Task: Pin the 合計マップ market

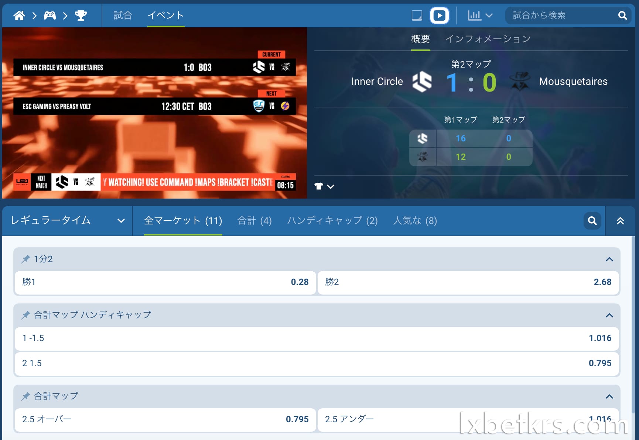Action: pos(25,396)
